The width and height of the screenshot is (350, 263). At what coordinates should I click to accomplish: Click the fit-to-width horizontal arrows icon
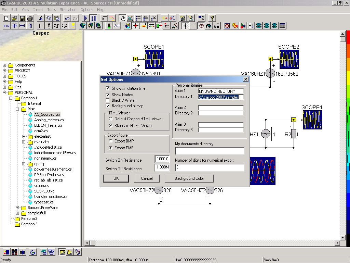click(22, 26)
